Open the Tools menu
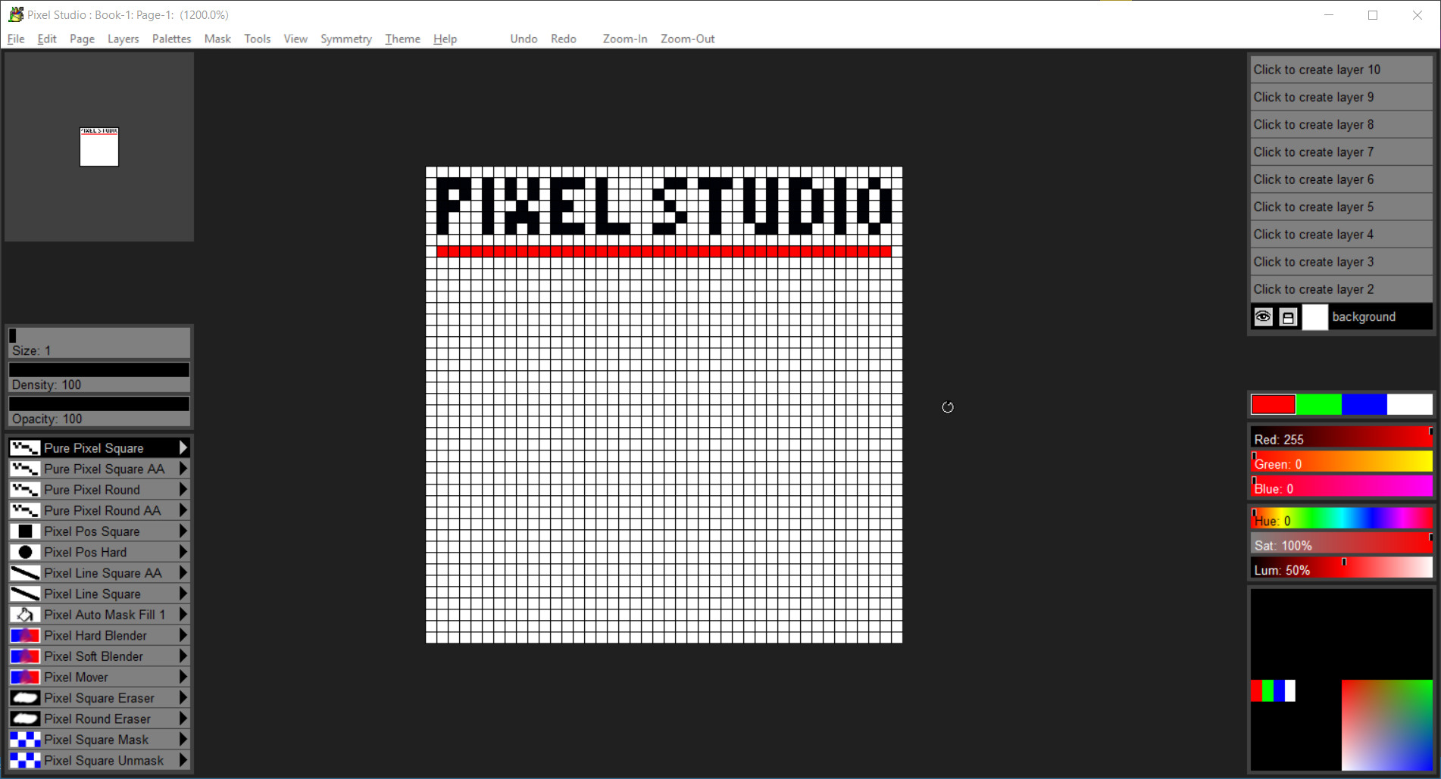The width and height of the screenshot is (1441, 779). pyautogui.click(x=258, y=39)
